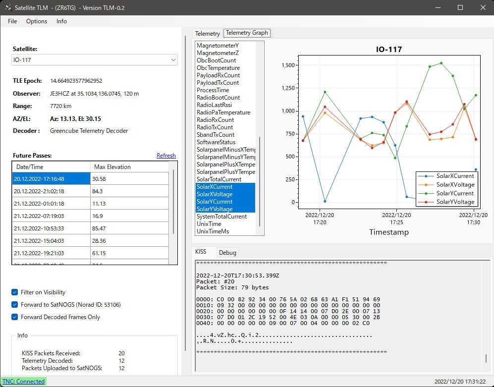Click the Max Elevation column header
The height and width of the screenshot is (387, 494).
112,167
